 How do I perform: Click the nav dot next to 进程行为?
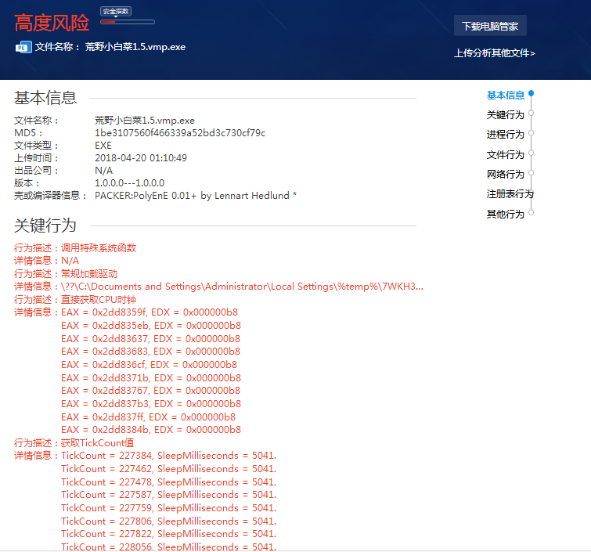pos(531,133)
